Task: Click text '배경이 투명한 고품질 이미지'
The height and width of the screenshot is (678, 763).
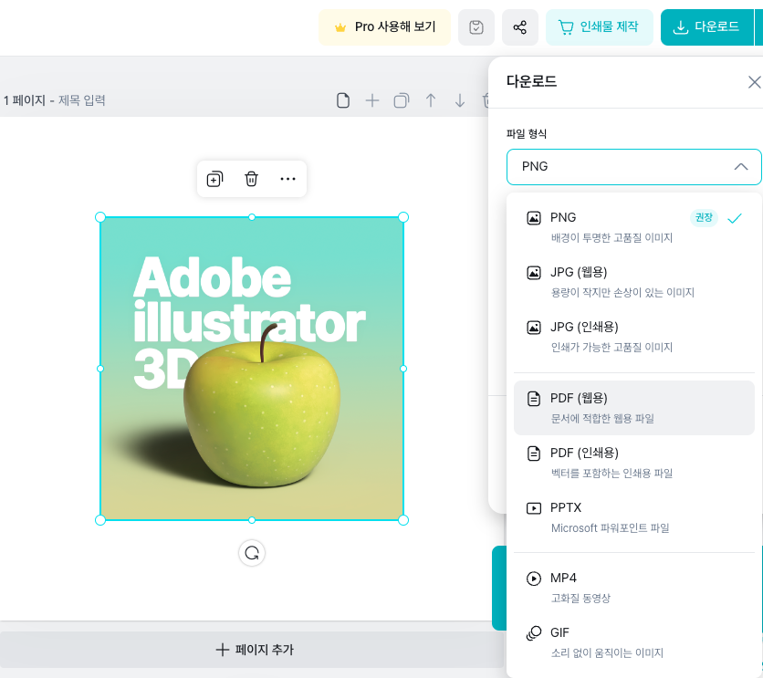Action: coord(611,238)
